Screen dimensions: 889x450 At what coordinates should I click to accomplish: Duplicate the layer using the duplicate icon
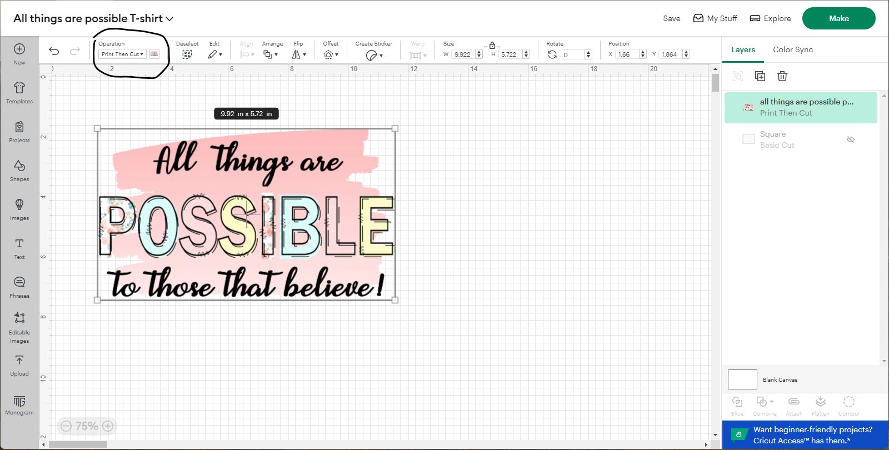coord(760,76)
